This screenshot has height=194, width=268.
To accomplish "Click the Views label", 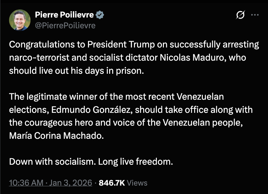I will (x=137, y=183).
